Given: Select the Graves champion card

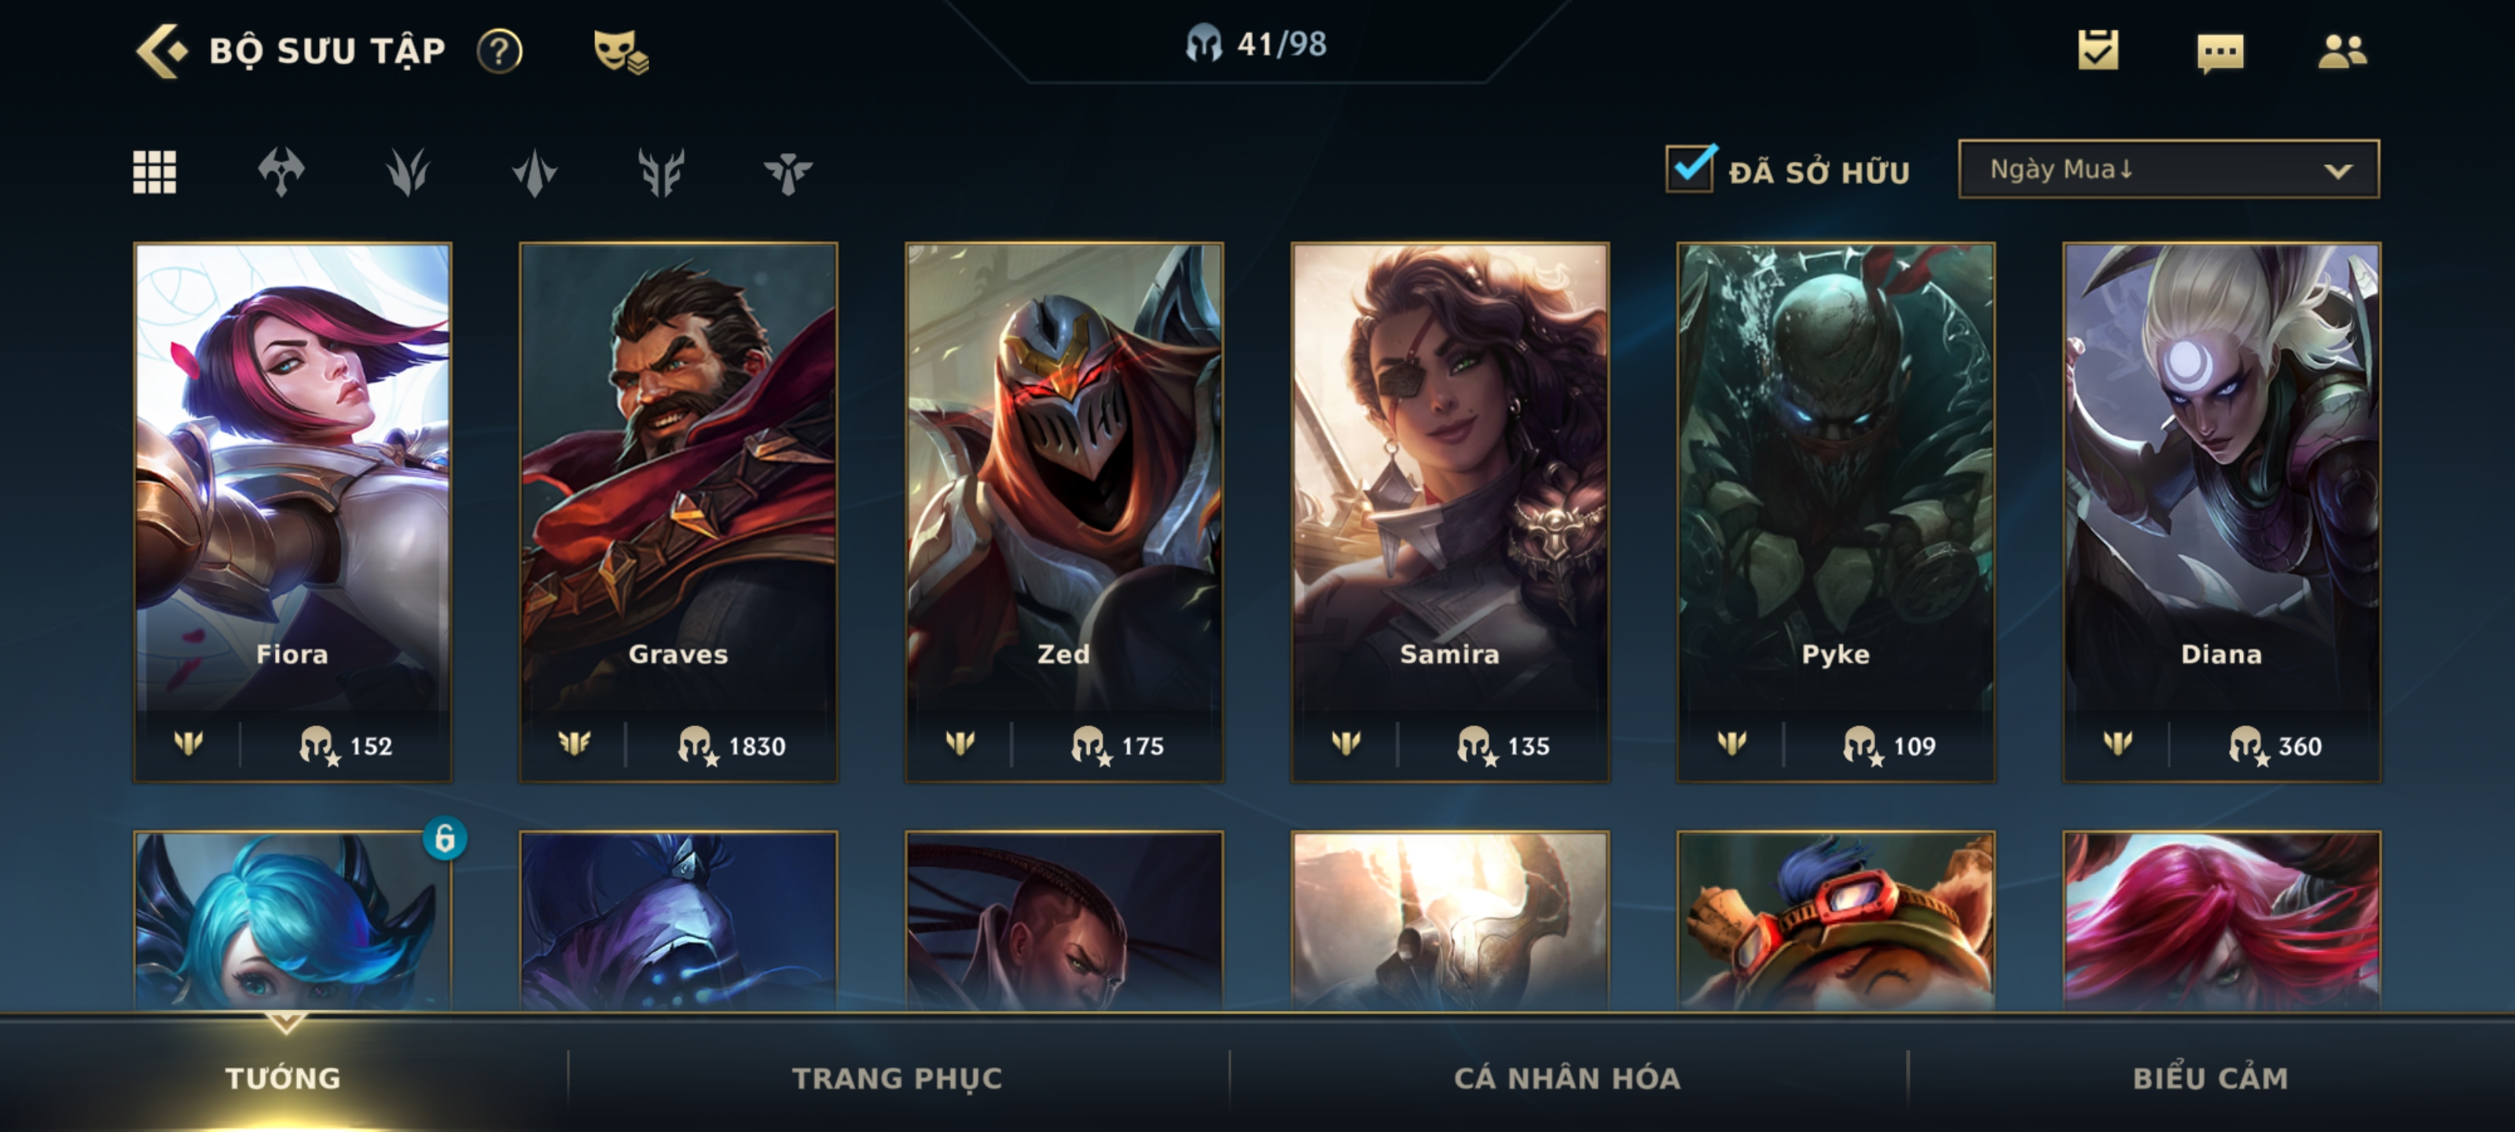Looking at the screenshot, I should coord(678,512).
